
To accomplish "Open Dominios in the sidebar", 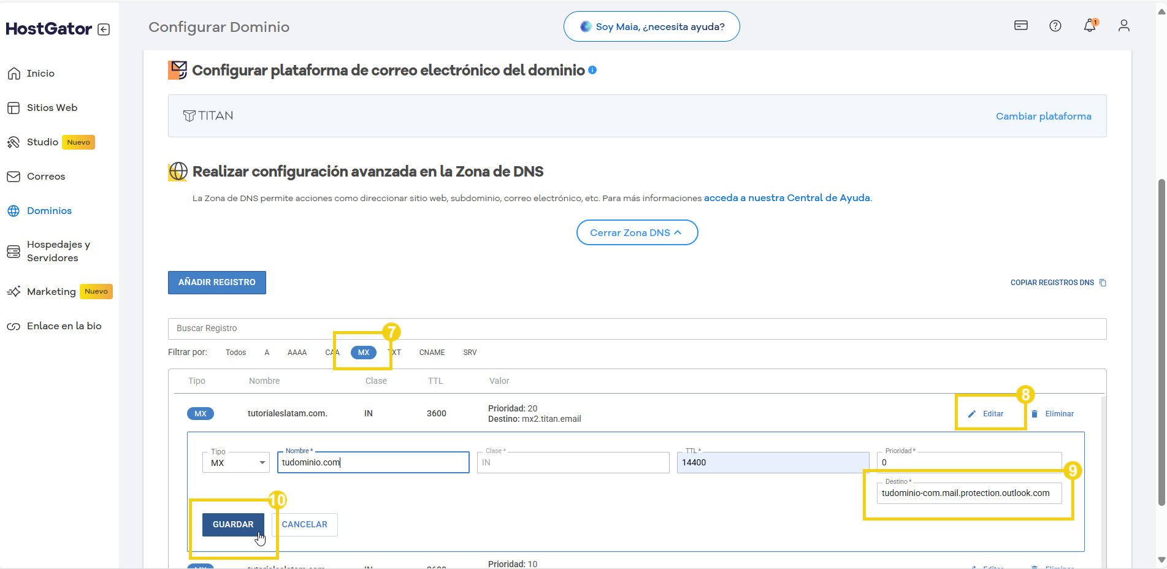I will click(49, 211).
